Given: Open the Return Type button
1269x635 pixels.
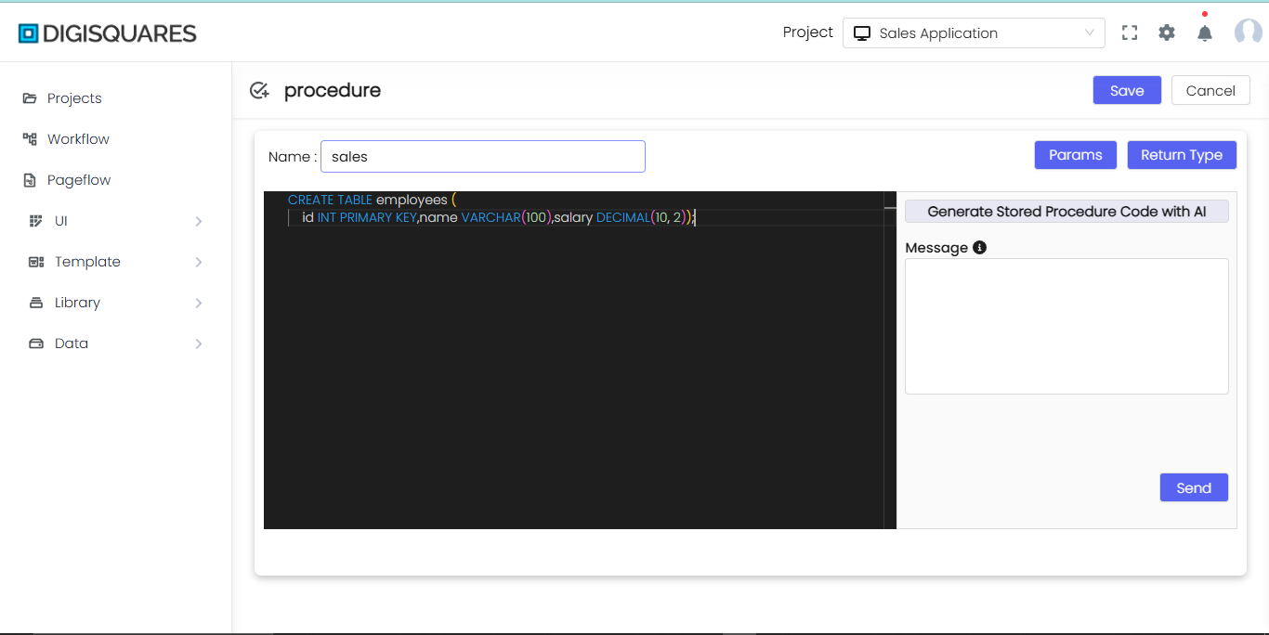Looking at the screenshot, I should (x=1182, y=155).
